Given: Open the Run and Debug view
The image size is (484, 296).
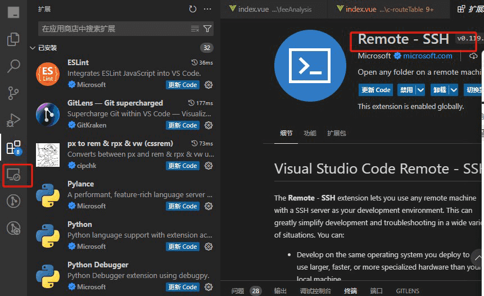Looking at the screenshot, I should 13,120.
